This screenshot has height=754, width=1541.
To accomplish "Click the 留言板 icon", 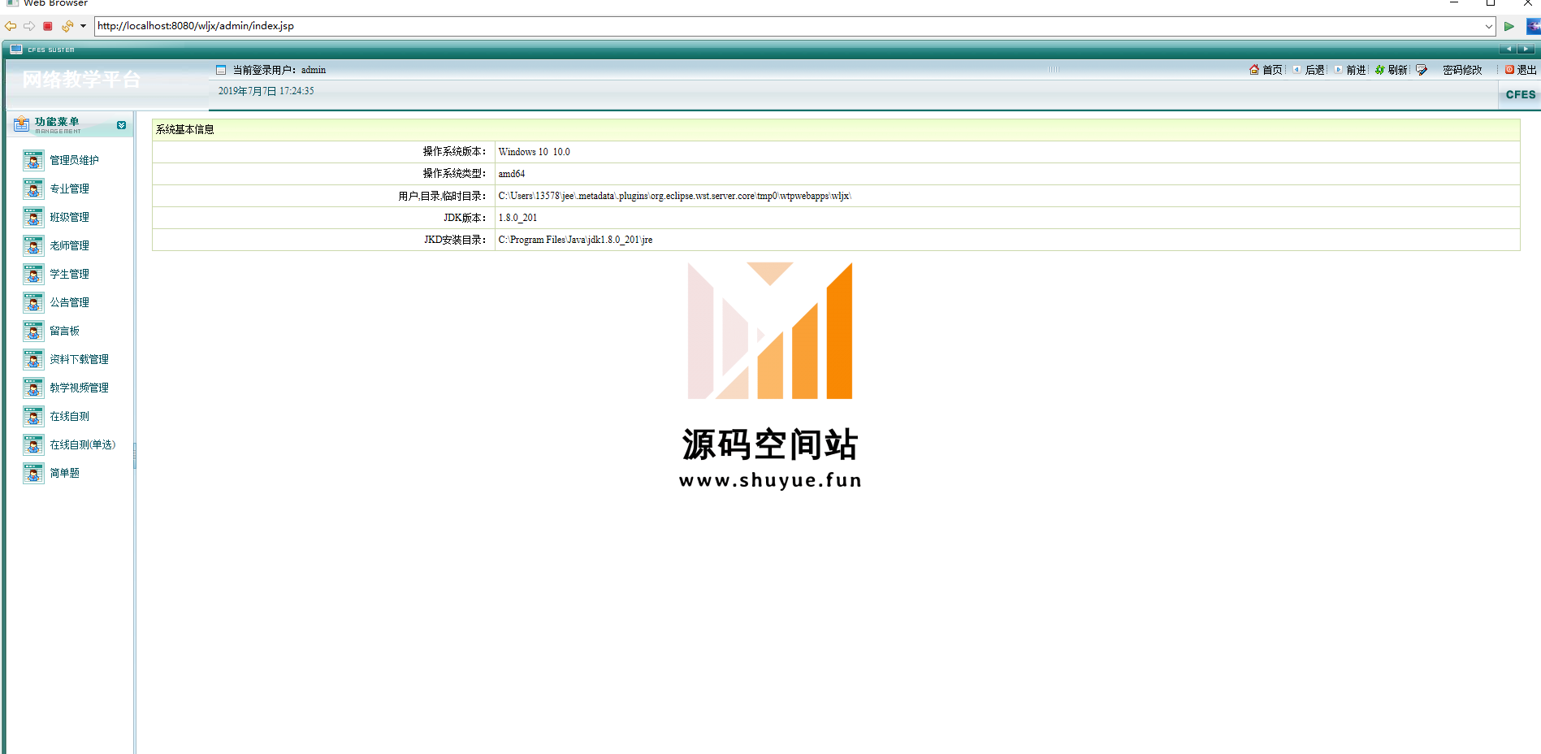I will 33,331.
